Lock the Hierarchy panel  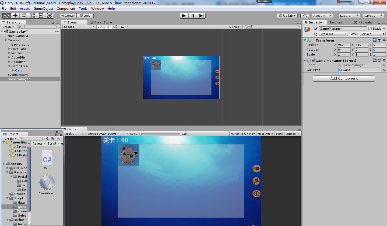point(53,23)
